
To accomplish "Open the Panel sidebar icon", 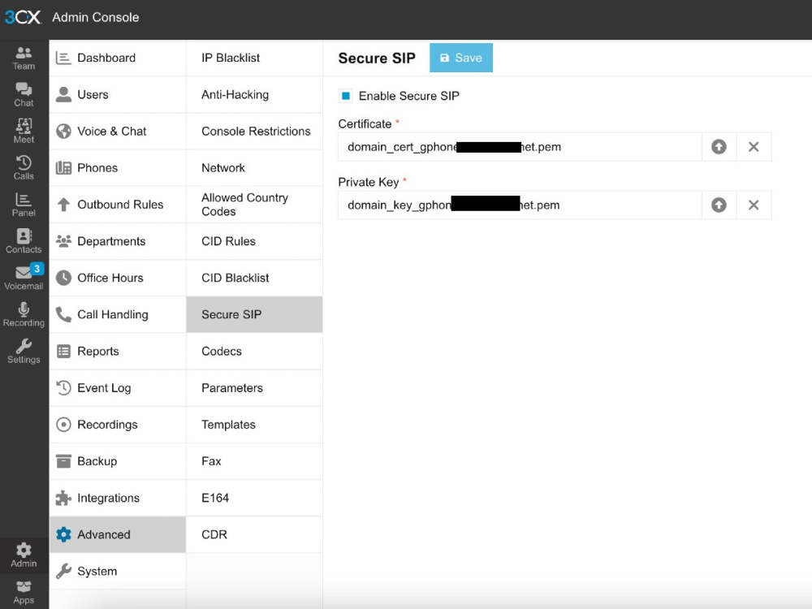I will [24, 205].
